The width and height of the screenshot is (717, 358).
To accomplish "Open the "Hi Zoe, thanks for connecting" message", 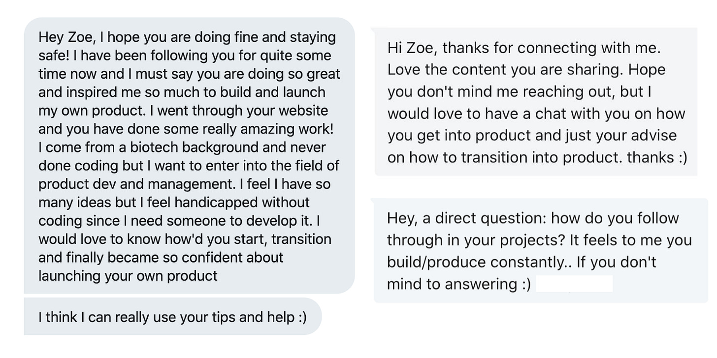I will pos(536,102).
